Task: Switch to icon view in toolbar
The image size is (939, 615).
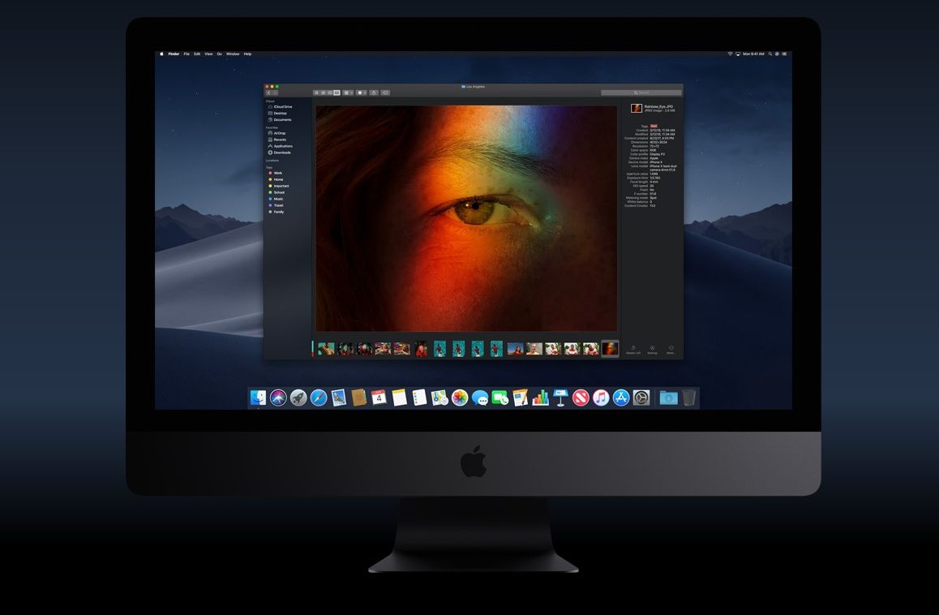Action: coord(316,92)
